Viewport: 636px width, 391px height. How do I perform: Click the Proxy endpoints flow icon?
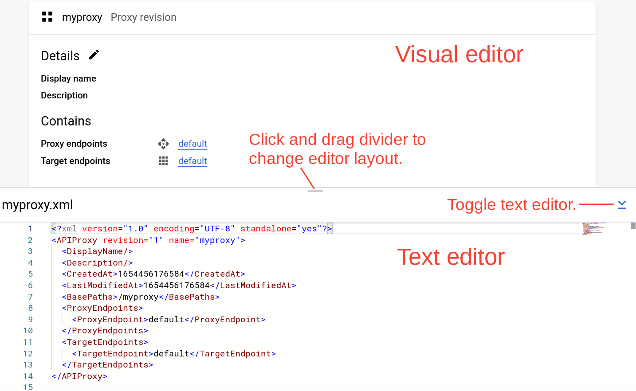click(163, 143)
